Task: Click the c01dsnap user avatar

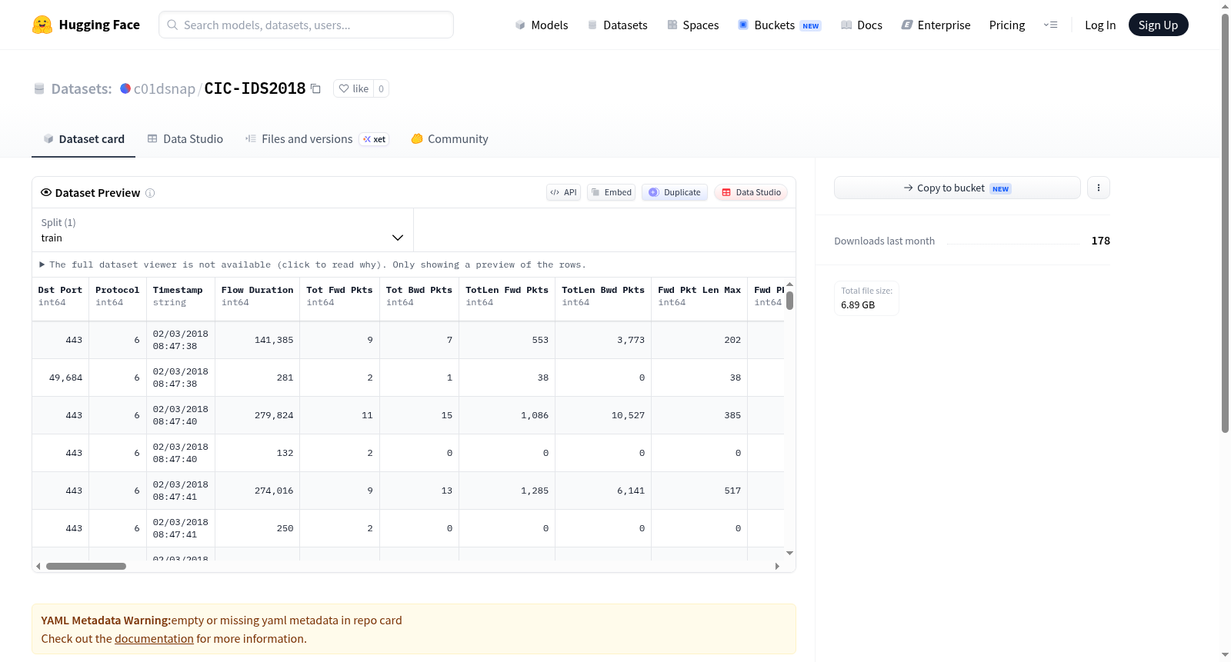Action: pos(125,88)
